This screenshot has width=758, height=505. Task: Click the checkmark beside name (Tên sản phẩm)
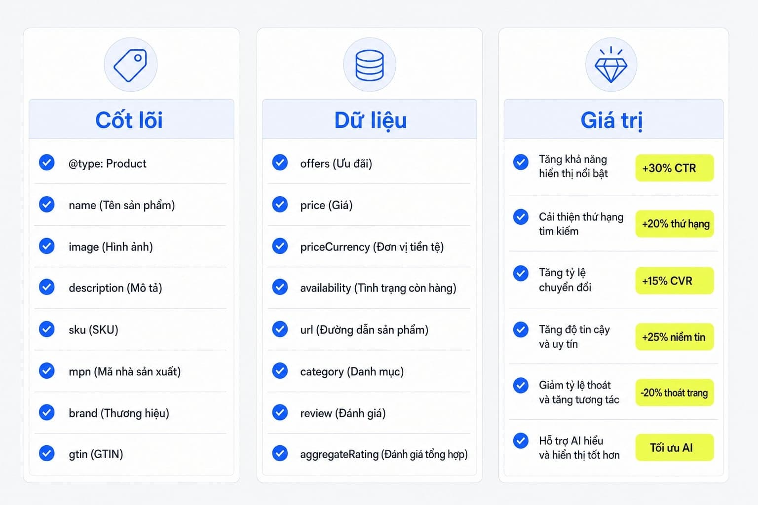click(x=47, y=204)
